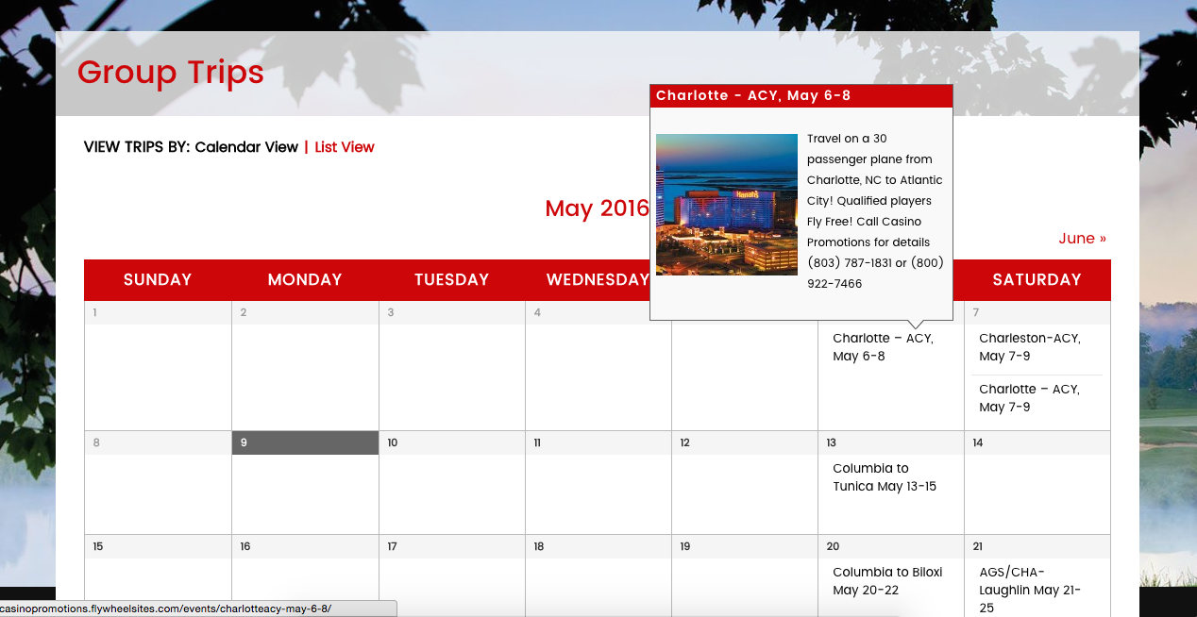This screenshot has width=1197, height=617.
Task: Open AGS/CHA-Laughlin May 21-25 event
Action: (1030, 590)
